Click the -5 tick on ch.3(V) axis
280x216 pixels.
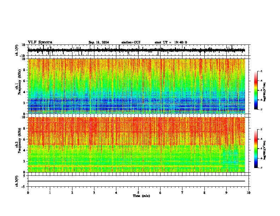click(24, 187)
